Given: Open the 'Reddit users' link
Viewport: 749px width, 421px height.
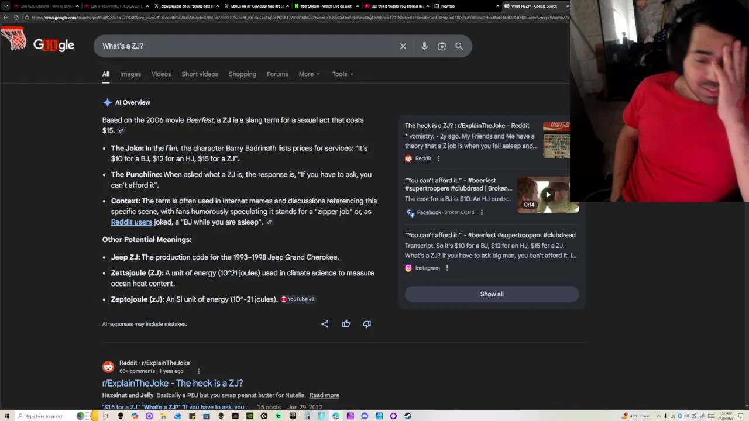Looking at the screenshot, I should click(132, 222).
